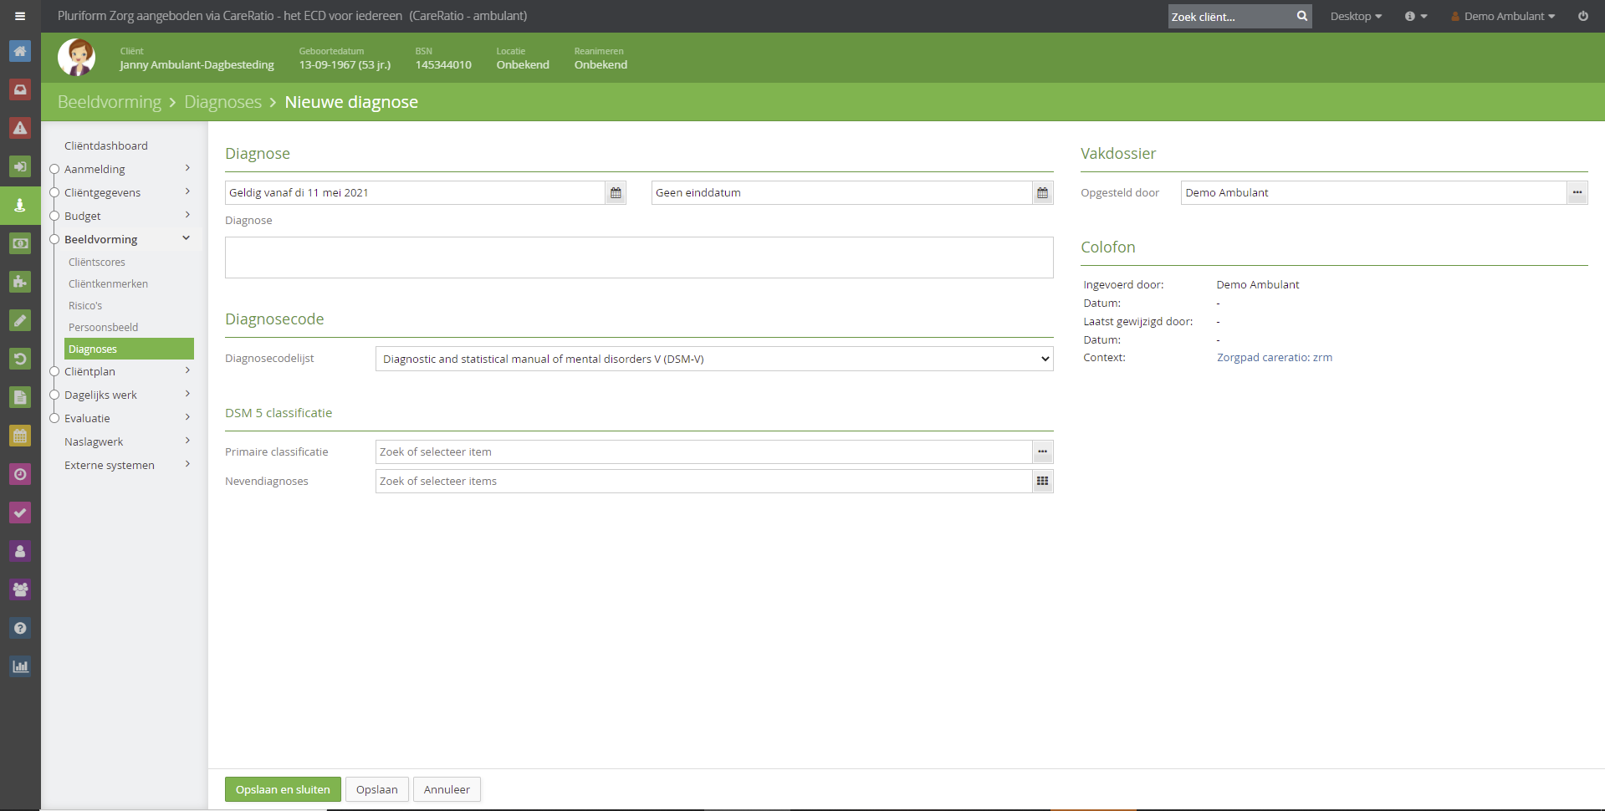Focus the Nevendiagnoses search field
Viewport: 1605px width, 811px height.
point(703,482)
